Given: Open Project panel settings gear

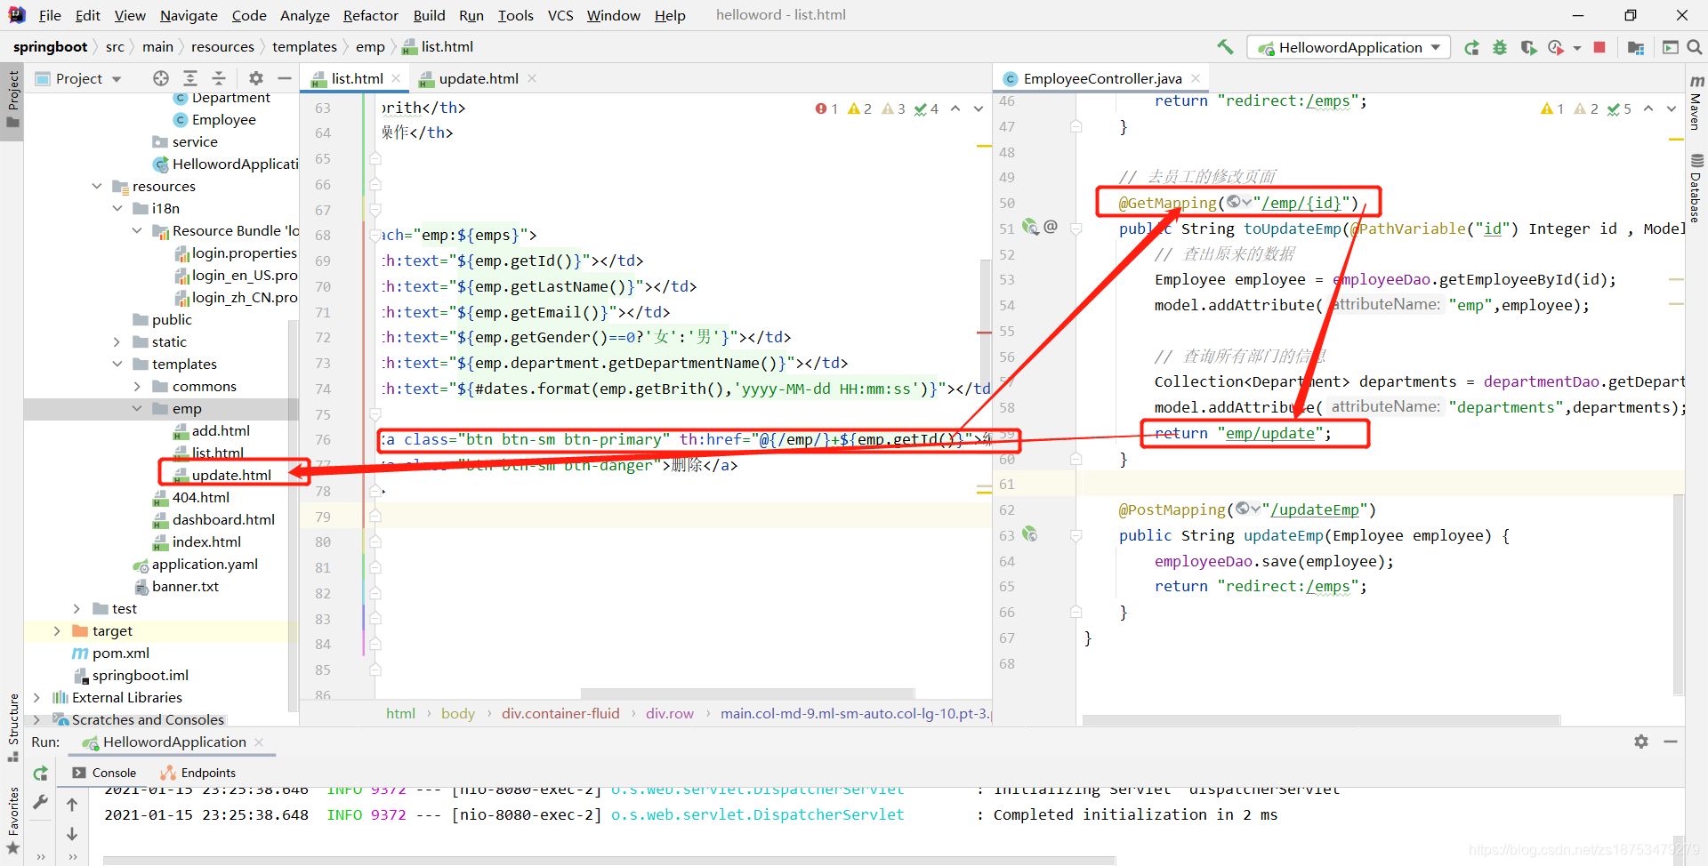Looking at the screenshot, I should pos(256,78).
